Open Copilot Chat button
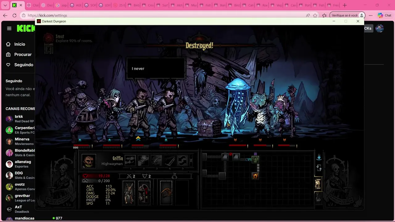This screenshot has height=222, width=395. tap(385, 15)
